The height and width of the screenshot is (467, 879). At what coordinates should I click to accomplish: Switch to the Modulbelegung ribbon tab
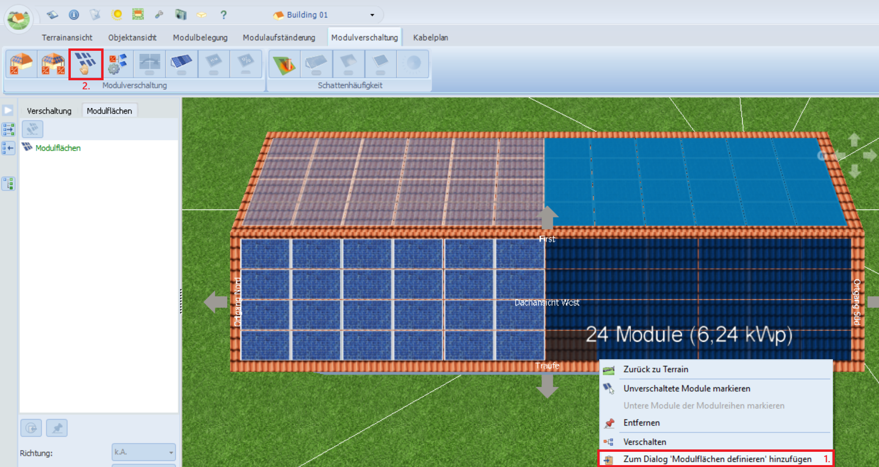click(200, 38)
